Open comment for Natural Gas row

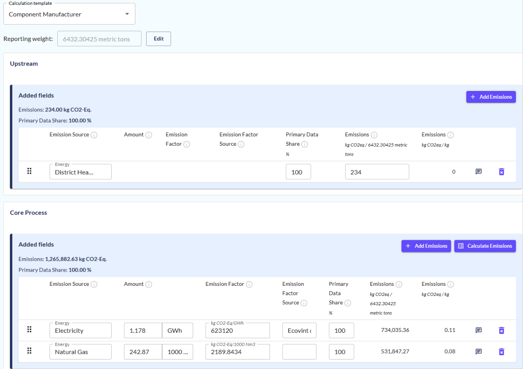(x=478, y=351)
